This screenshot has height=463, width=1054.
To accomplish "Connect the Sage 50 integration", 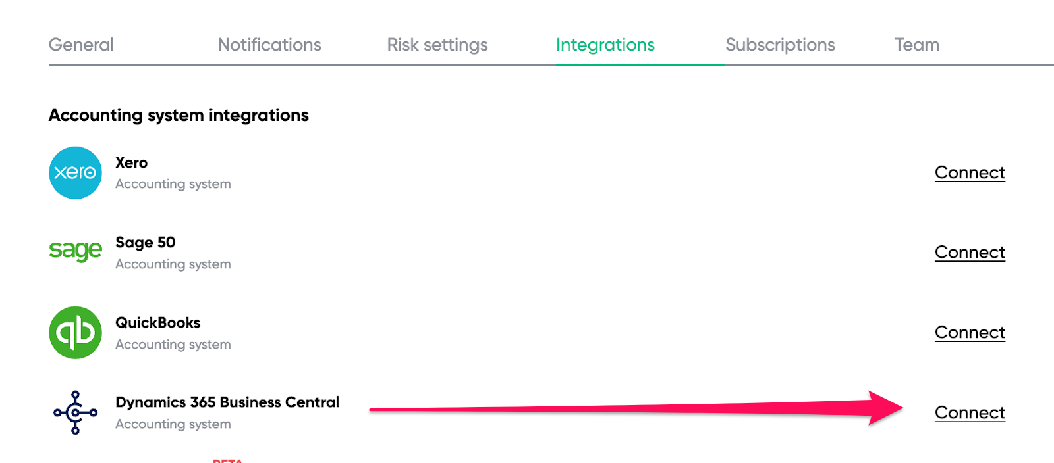I will point(970,253).
